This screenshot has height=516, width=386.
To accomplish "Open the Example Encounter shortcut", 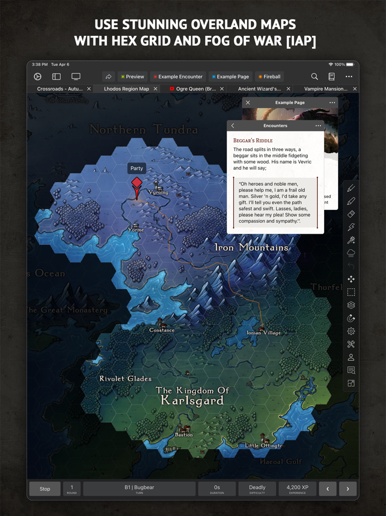I will click(178, 77).
